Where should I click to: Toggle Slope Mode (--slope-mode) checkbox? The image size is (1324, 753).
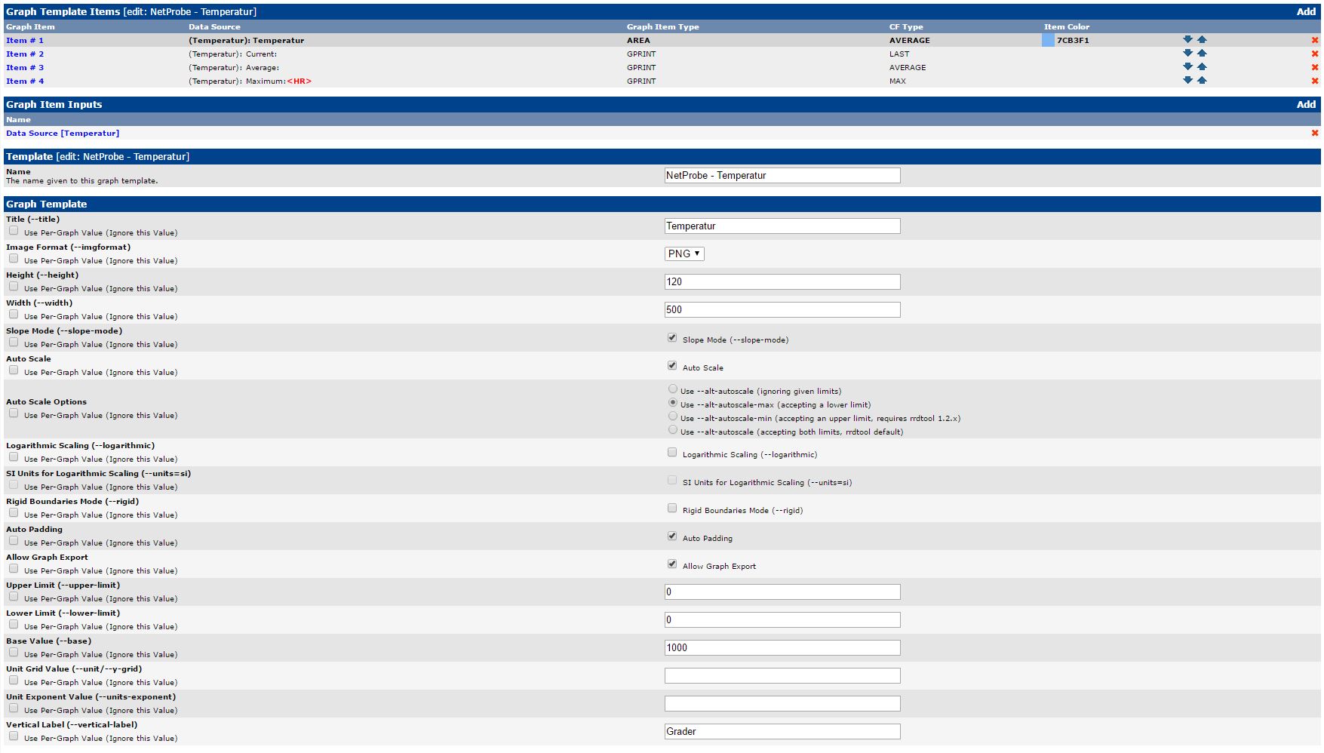[x=672, y=338]
